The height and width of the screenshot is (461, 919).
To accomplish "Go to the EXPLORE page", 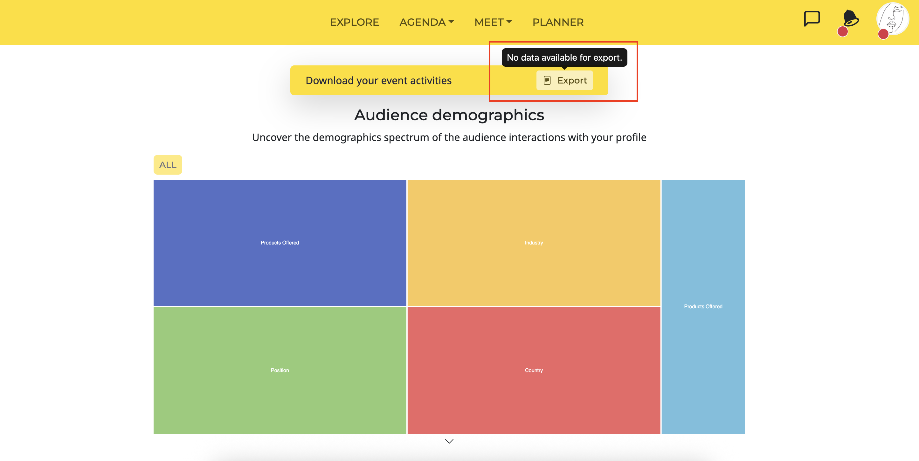I will 354,22.
